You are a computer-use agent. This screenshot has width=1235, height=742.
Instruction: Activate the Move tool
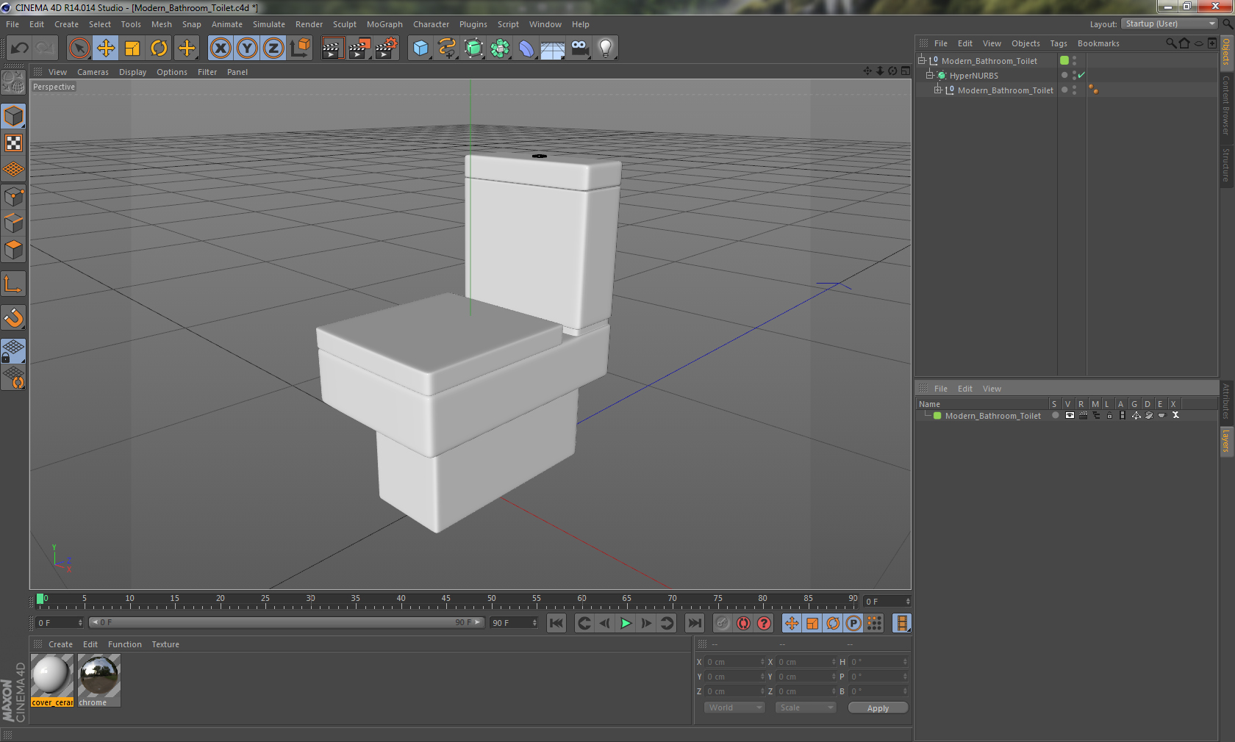[106, 48]
